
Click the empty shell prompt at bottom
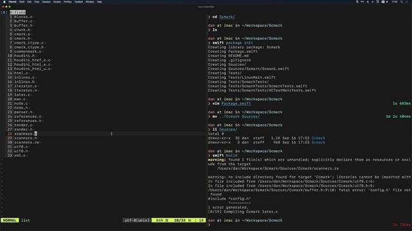pos(209,225)
